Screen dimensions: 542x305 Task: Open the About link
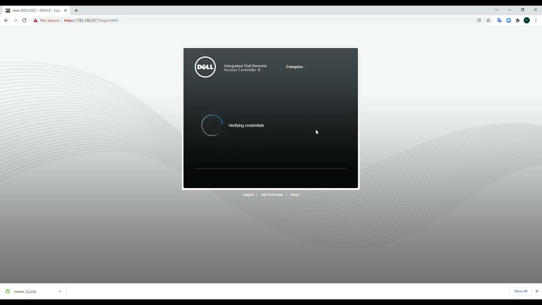point(295,195)
